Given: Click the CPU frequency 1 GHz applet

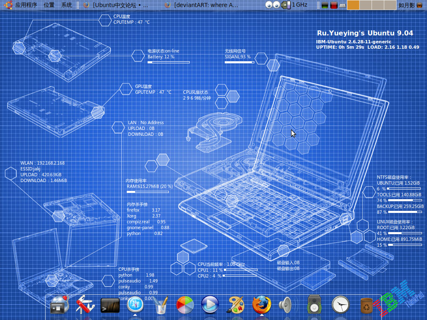Looking at the screenshot, I should point(294,5).
